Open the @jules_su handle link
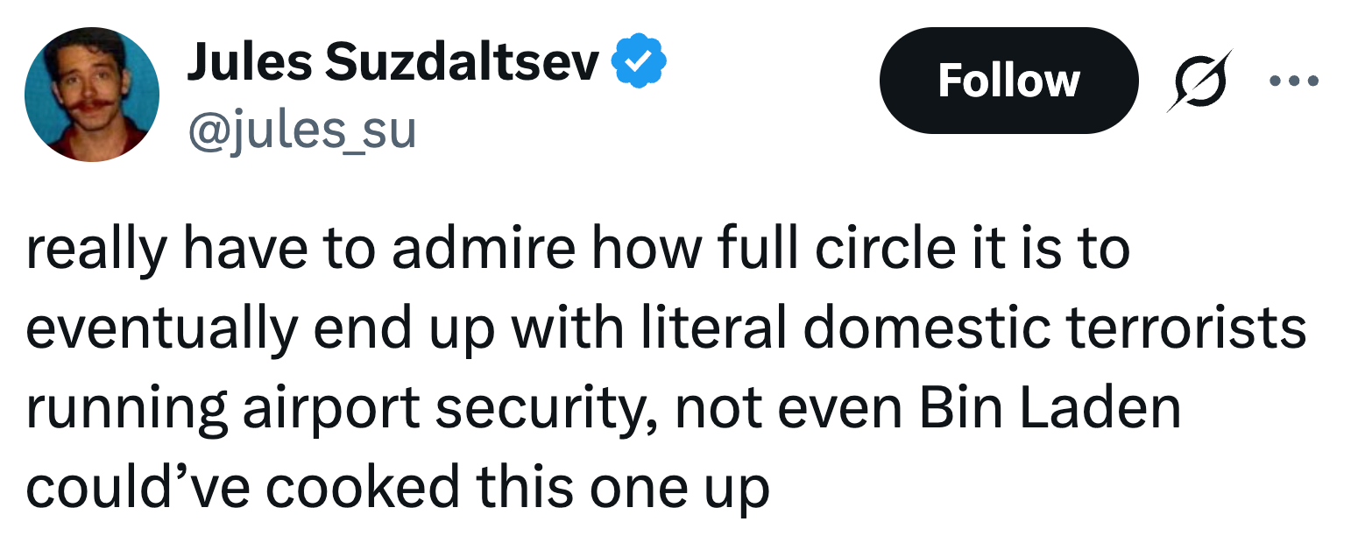Image resolution: width=1358 pixels, height=550 pixels. pyautogui.click(x=301, y=130)
